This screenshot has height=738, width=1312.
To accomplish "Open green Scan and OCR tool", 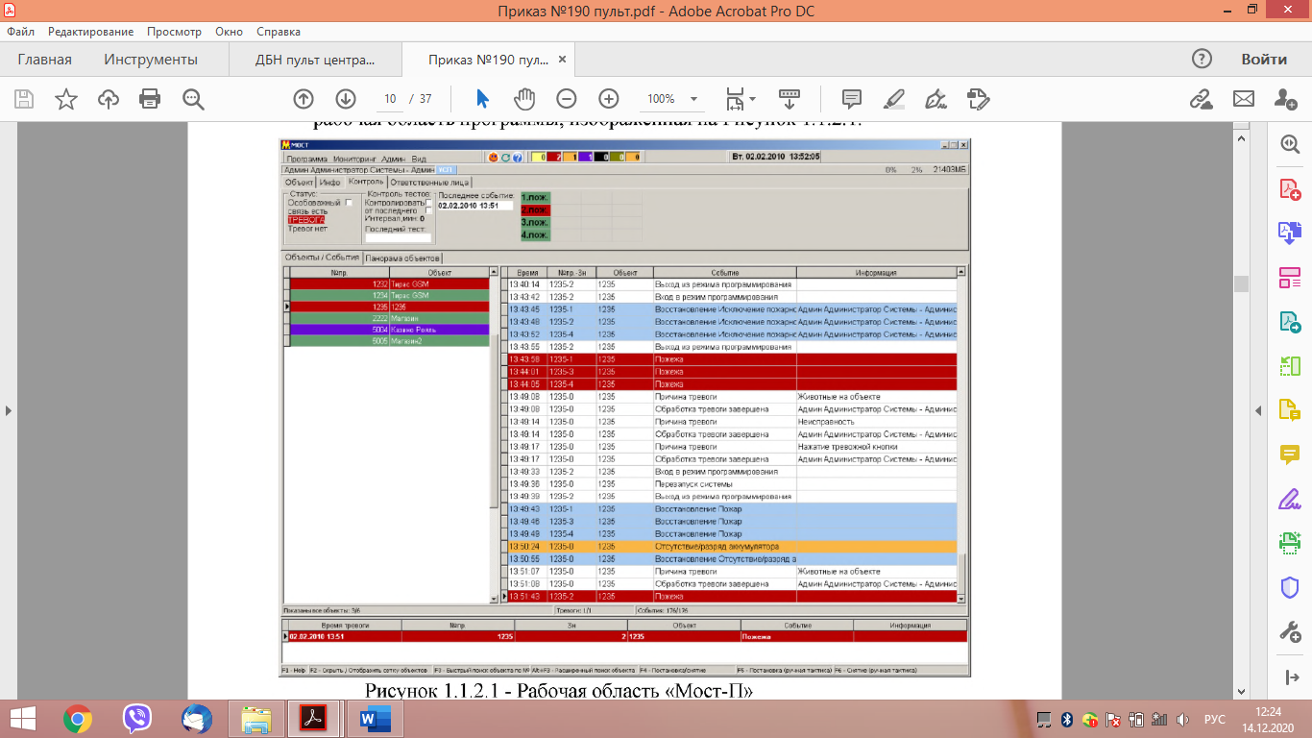I will point(1289,543).
